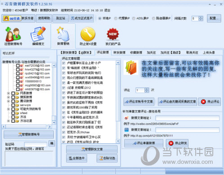Select the 本地IP radio button
Screen dimensions: 224x175
click(x=100, y=18)
